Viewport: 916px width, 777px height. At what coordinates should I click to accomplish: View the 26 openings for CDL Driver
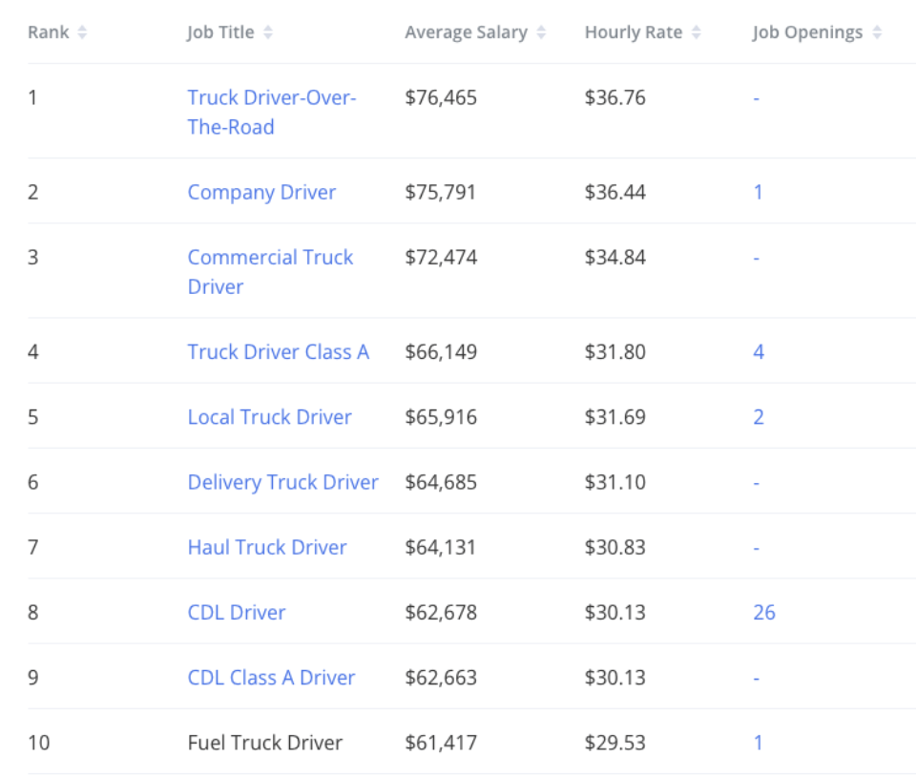[x=764, y=612]
